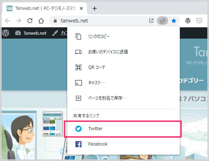Open the Pocket extension icon

199,21
